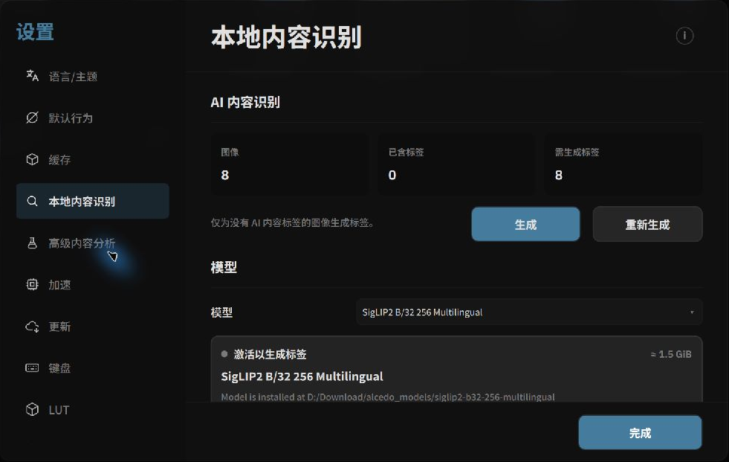
Task: Switch to the 缓存 settings section
Action: pyautogui.click(x=93, y=160)
